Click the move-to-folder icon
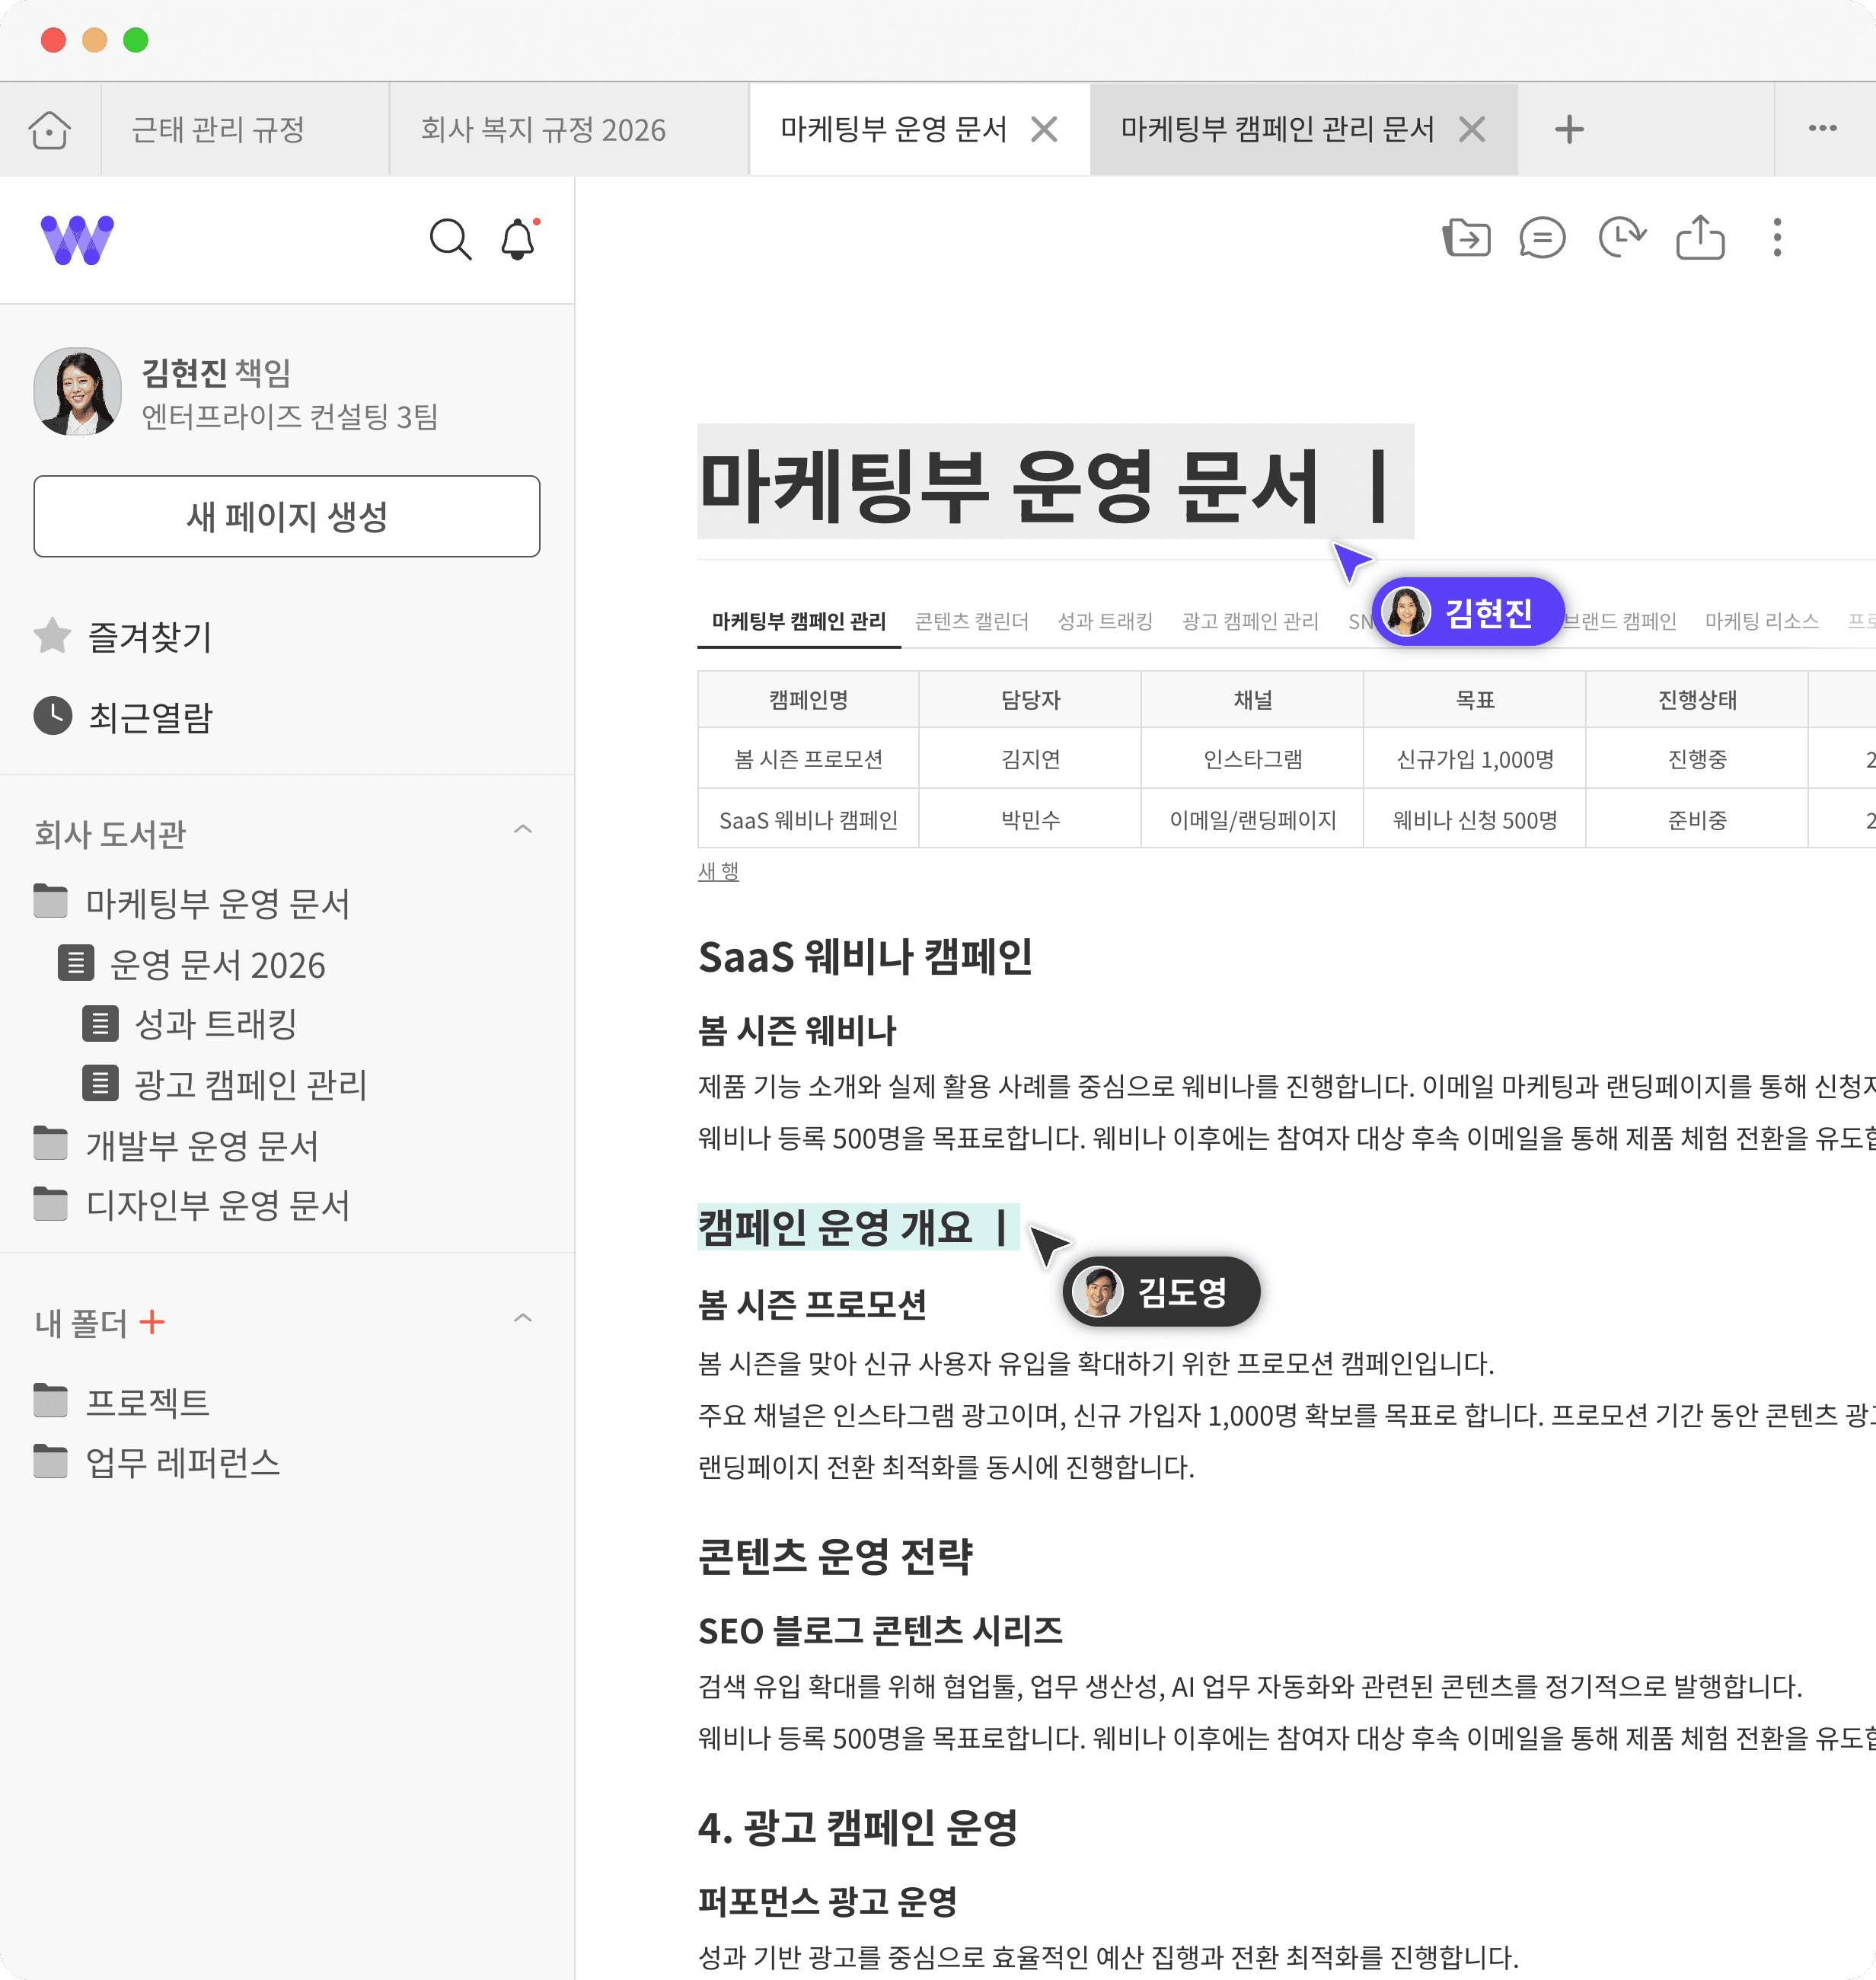Viewport: 1876px width, 1980px height. pyautogui.click(x=1466, y=238)
